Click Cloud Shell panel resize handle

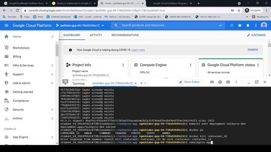[166, 78]
